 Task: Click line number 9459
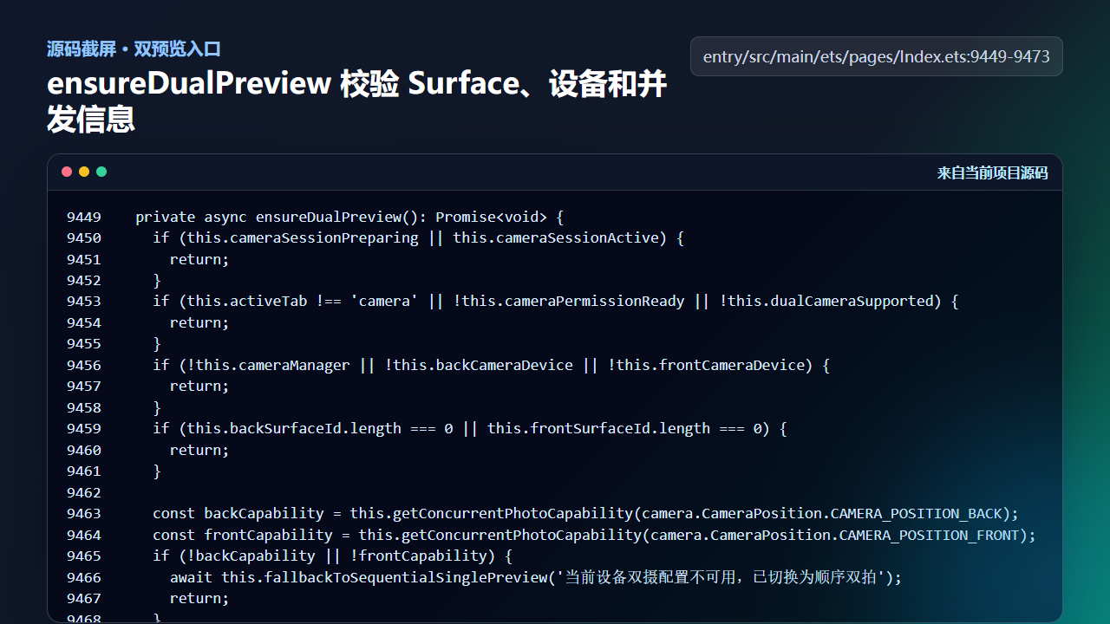[84, 428]
